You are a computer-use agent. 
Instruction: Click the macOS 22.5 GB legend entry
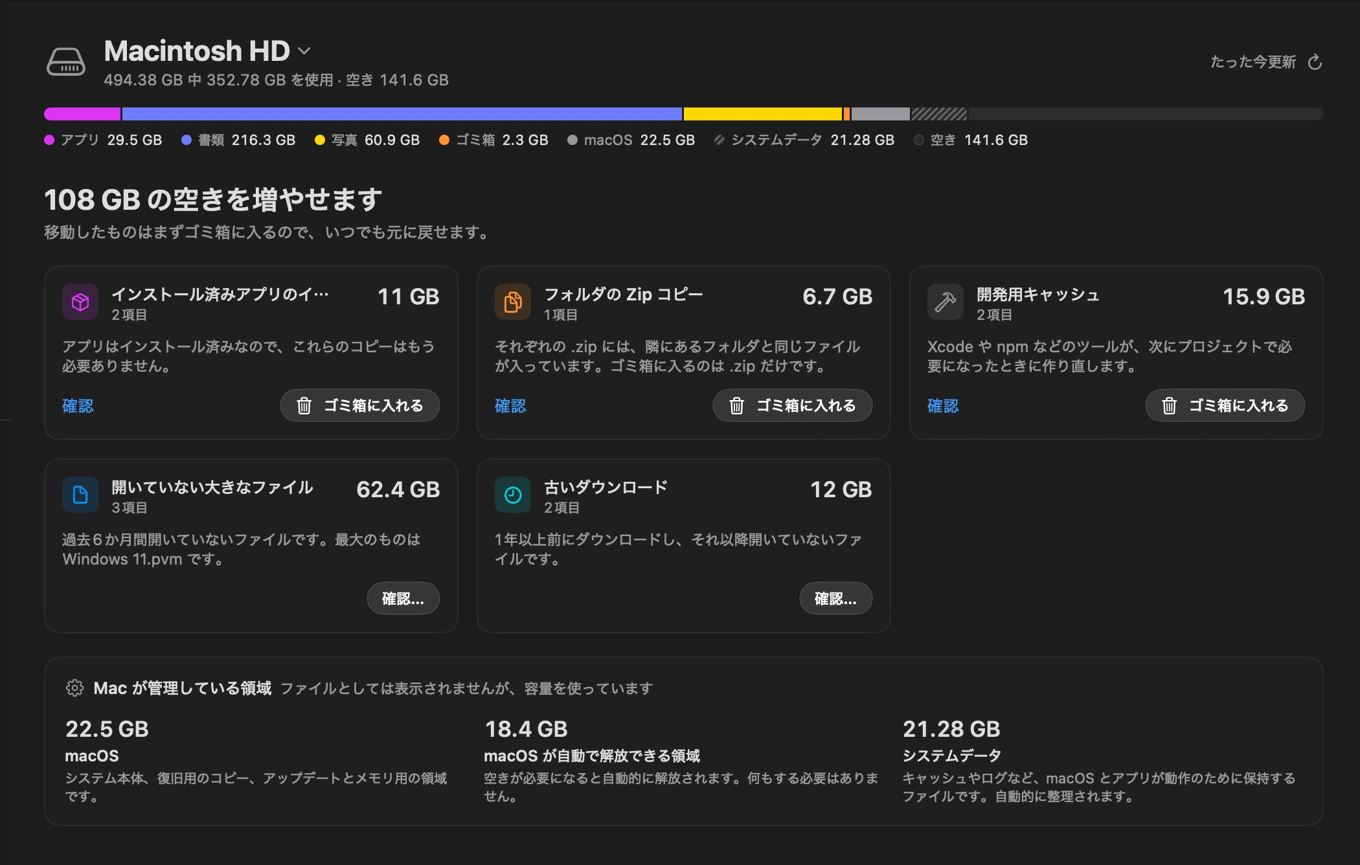point(631,140)
